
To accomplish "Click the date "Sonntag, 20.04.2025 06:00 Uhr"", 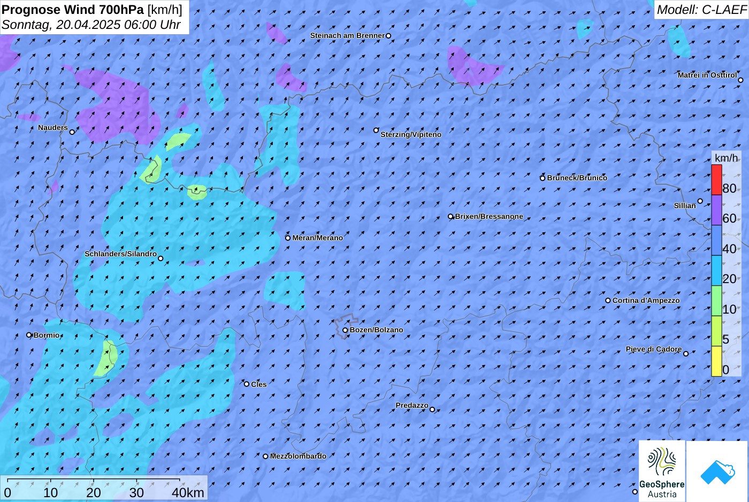I will [91, 25].
